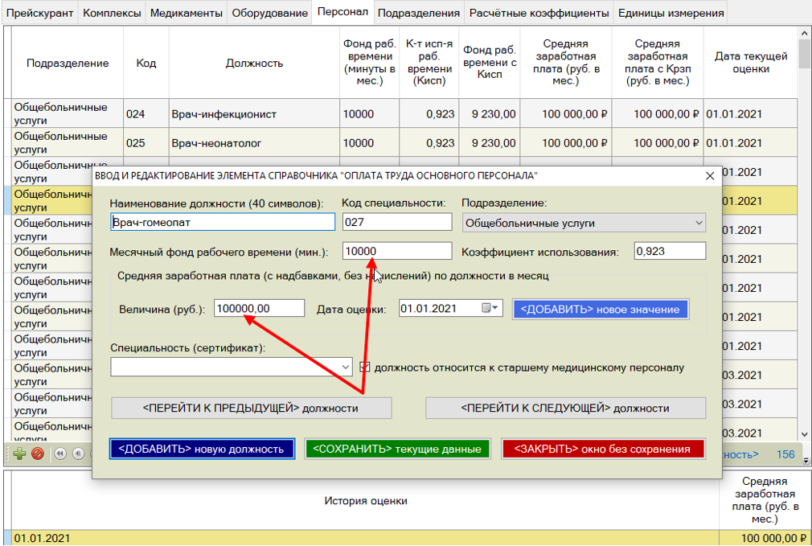The height and width of the screenshot is (546, 812).
Task: Click the table vertical scrollbar
Action: coord(804,241)
